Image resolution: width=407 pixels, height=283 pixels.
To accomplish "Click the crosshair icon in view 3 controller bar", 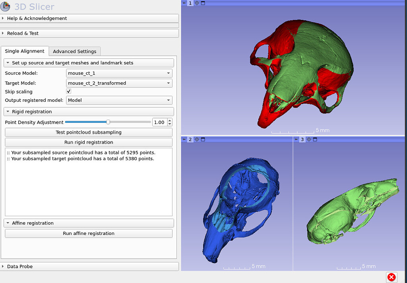I will click(x=309, y=139).
